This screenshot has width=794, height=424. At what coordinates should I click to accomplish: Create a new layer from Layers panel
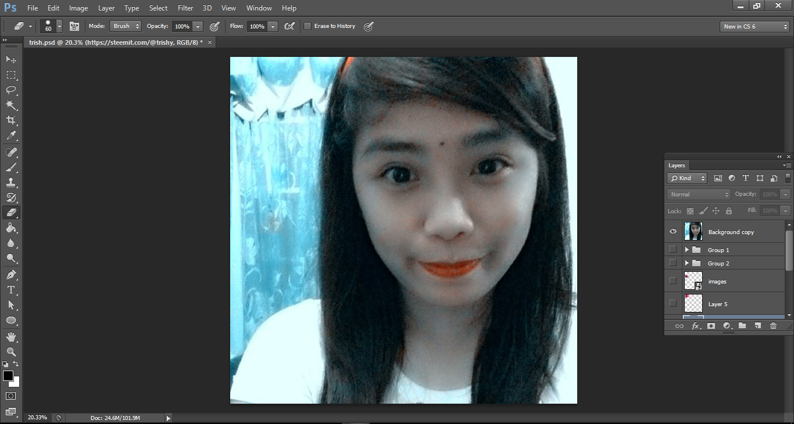(758, 326)
